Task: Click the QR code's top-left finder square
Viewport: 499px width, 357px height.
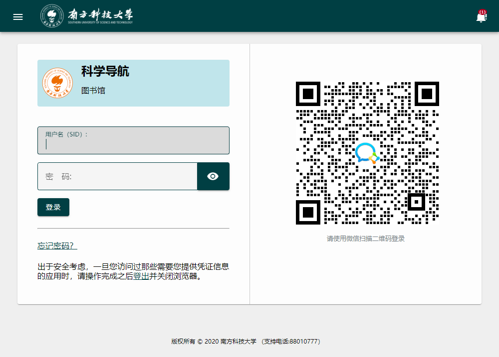Action: tap(308, 94)
